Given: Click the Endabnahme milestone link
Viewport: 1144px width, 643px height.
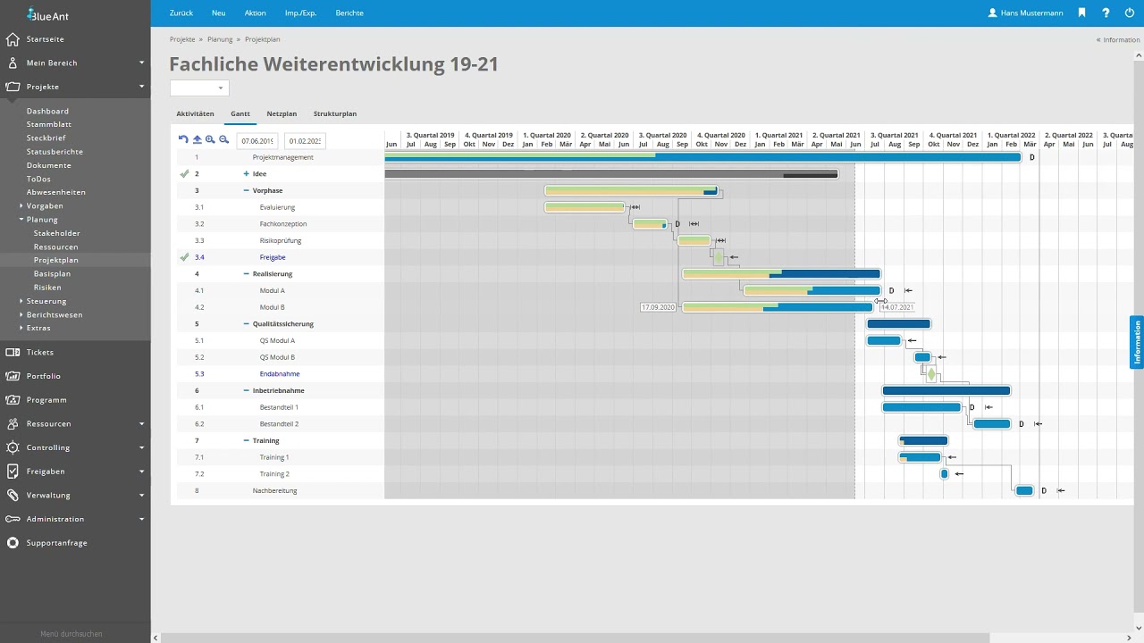Looking at the screenshot, I should tap(280, 374).
